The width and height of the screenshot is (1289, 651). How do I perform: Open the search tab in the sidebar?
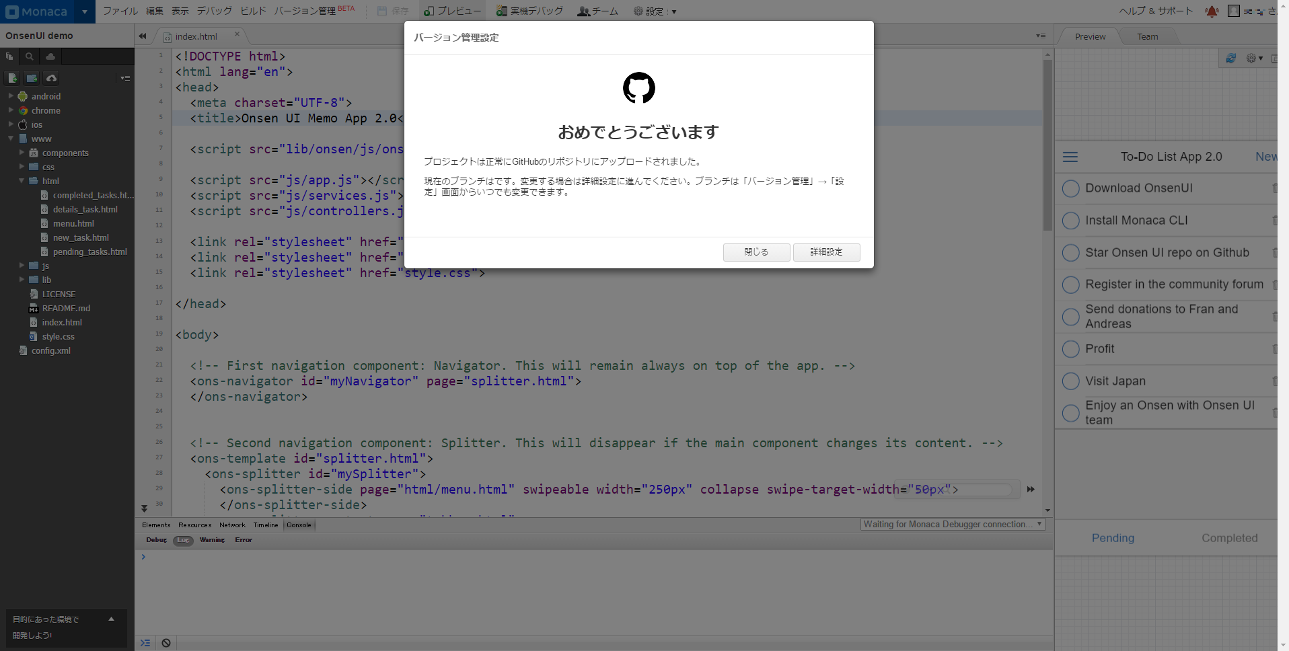(x=30, y=57)
